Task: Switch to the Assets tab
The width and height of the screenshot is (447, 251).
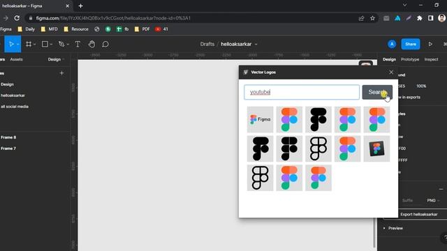Action: 16,59
